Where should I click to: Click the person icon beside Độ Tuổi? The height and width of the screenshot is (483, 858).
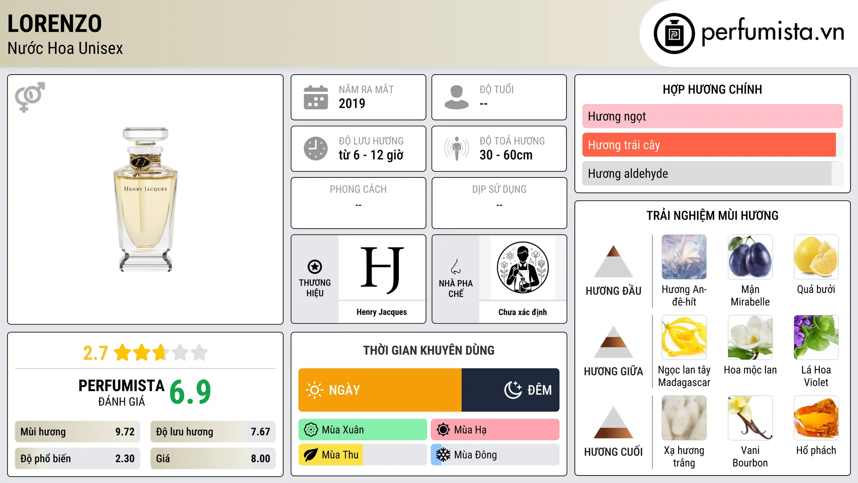click(x=457, y=97)
